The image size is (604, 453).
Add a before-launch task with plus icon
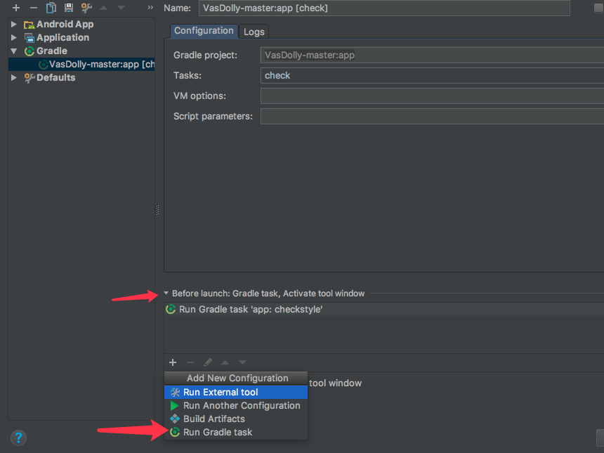(173, 362)
